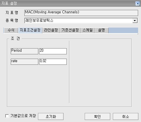Open the 설명 tab

[x=102, y=30]
